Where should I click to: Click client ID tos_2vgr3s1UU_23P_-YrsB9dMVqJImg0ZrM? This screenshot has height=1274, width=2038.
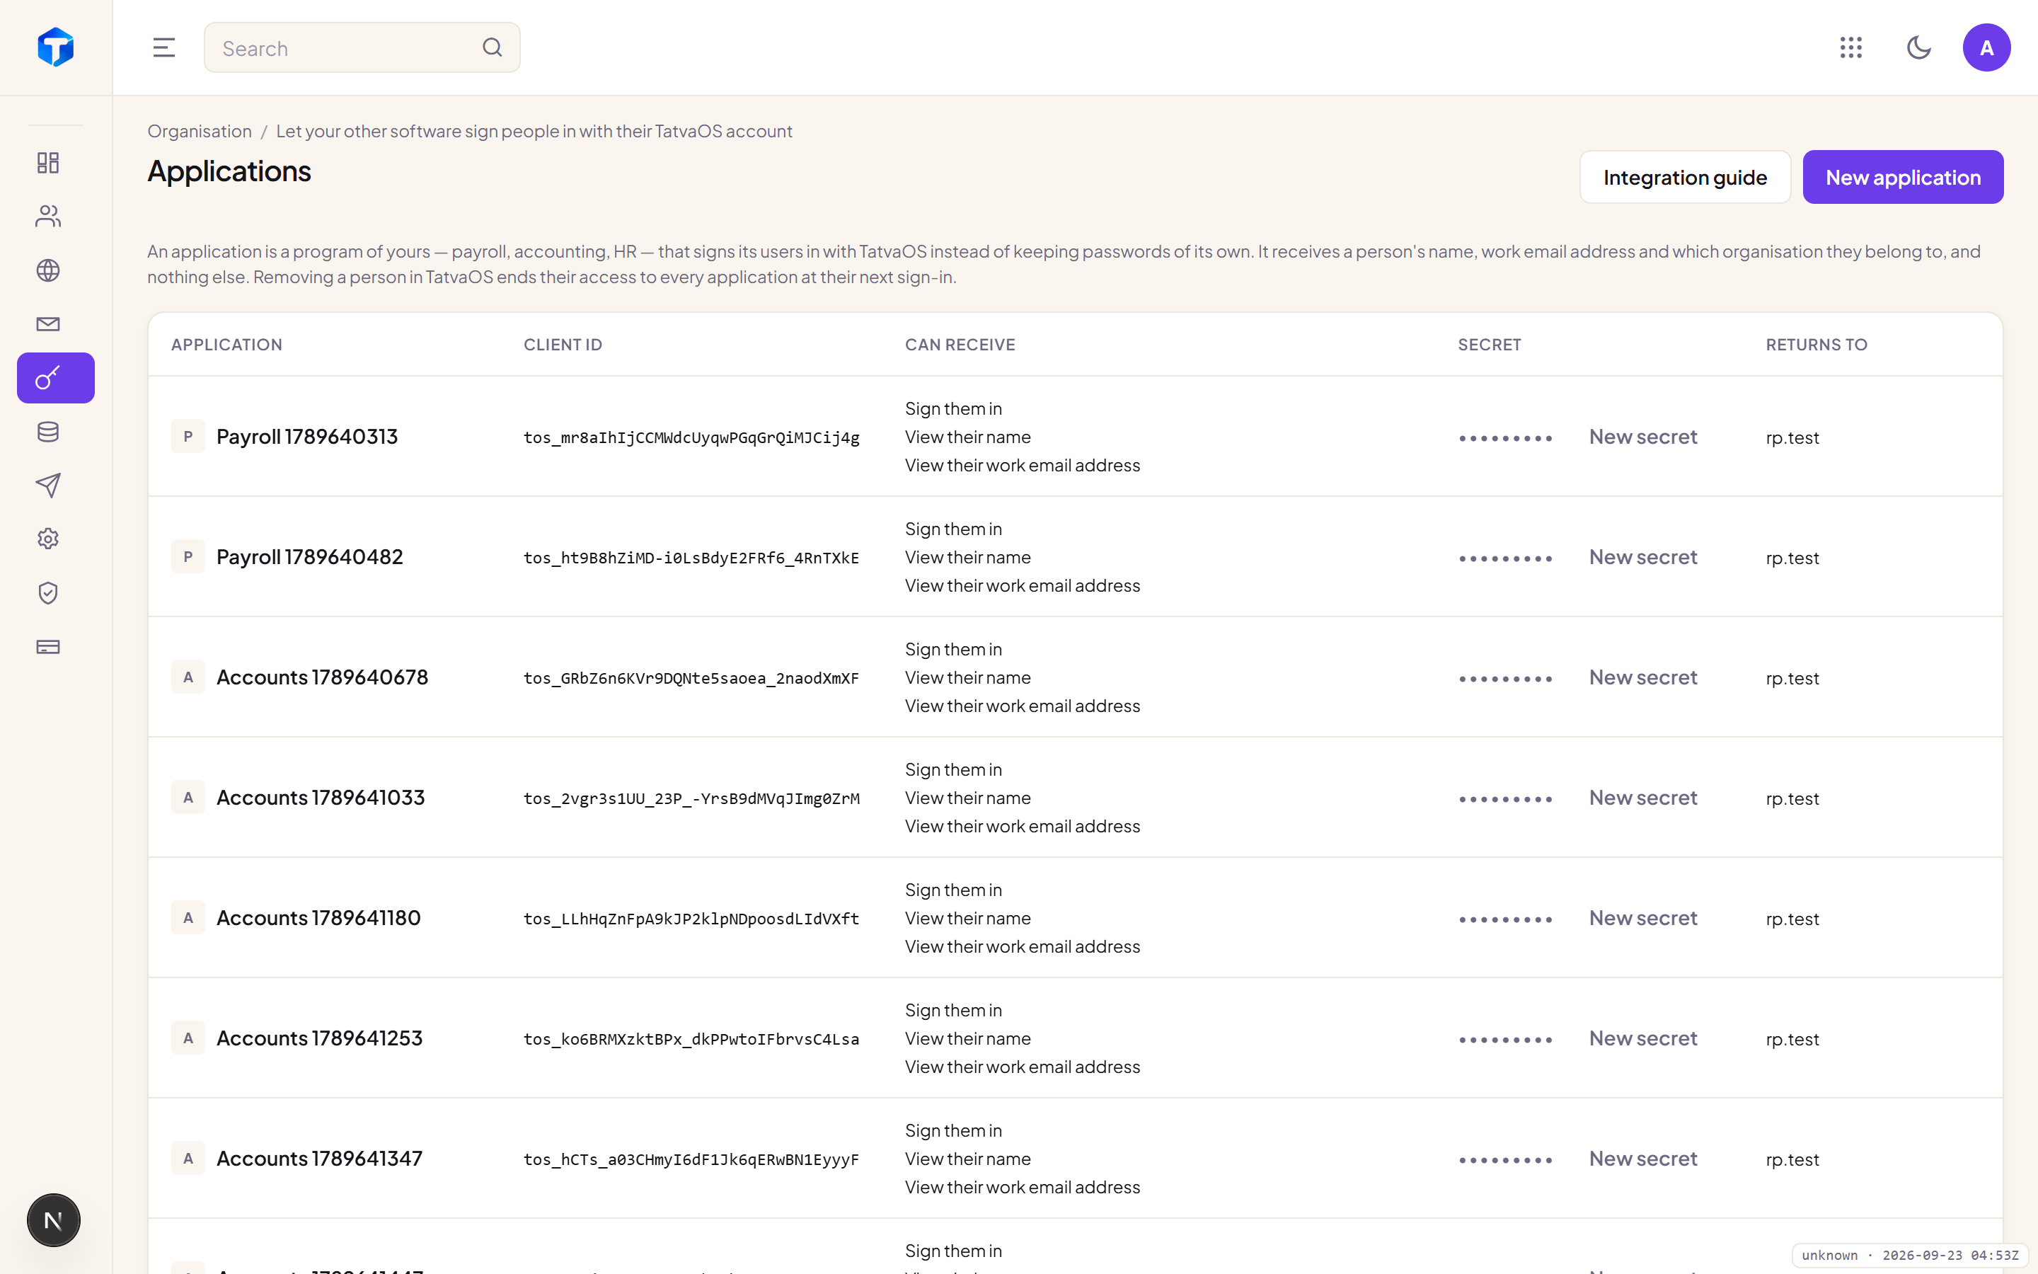pos(691,799)
